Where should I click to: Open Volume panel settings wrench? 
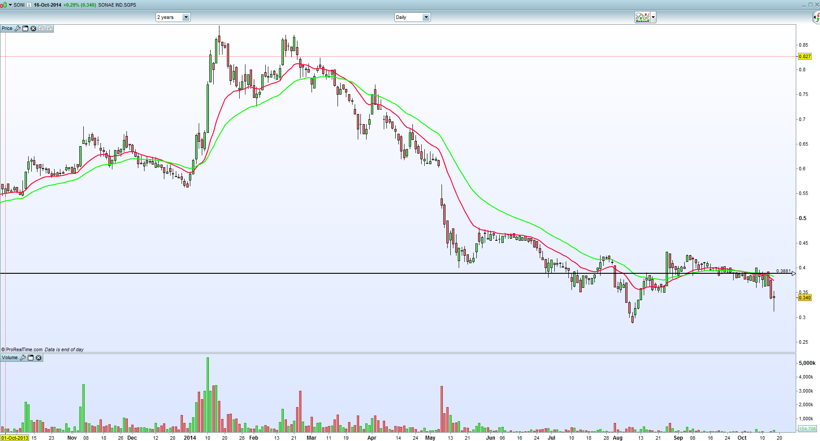[x=23, y=357]
